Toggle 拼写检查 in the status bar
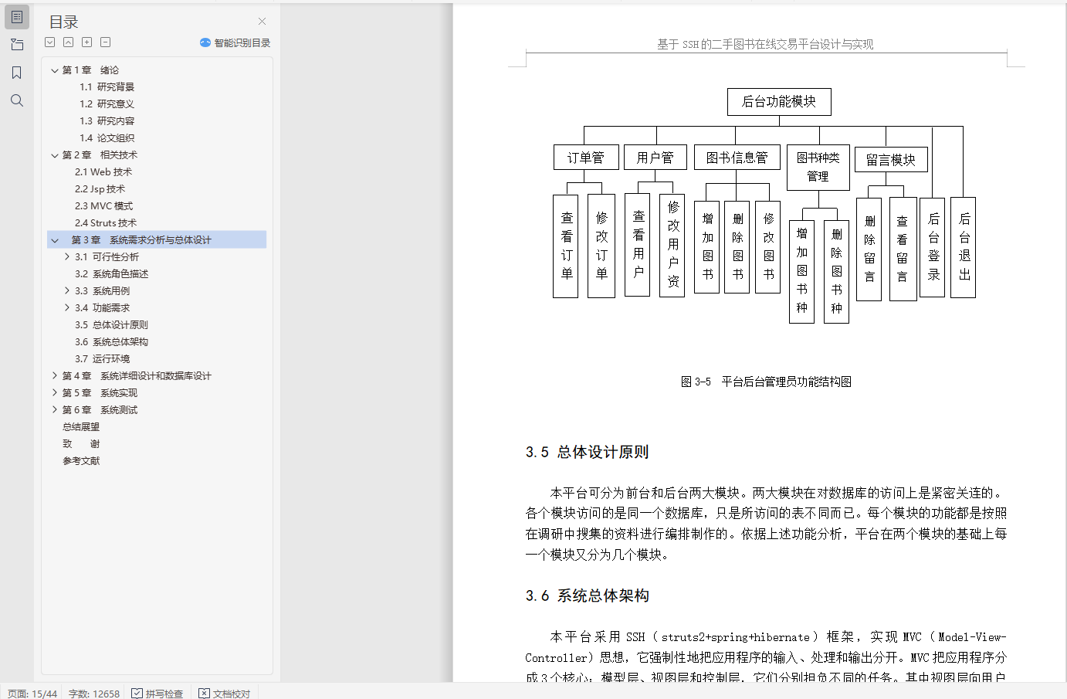Screen dimensions: 1067x699 tap(158, 694)
